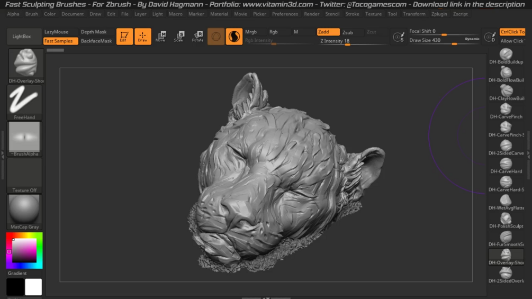This screenshot has height=299, width=532.
Task: Open the Stroke menu
Action: [x=352, y=14]
